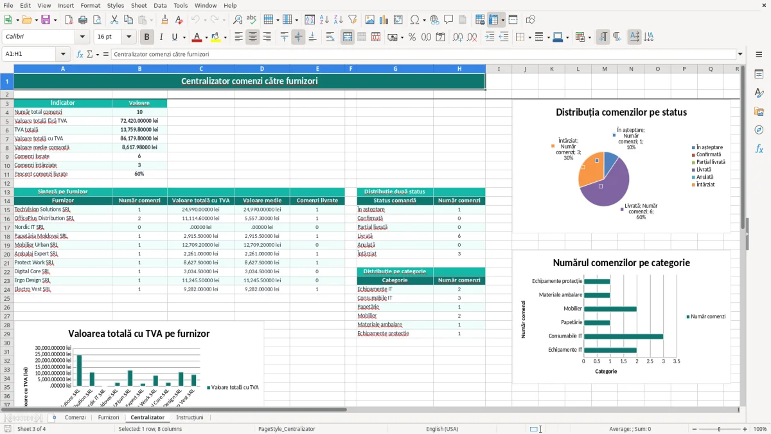Click row header 14
Image resolution: width=771 pixels, height=434 pixels.
[7, 201]
